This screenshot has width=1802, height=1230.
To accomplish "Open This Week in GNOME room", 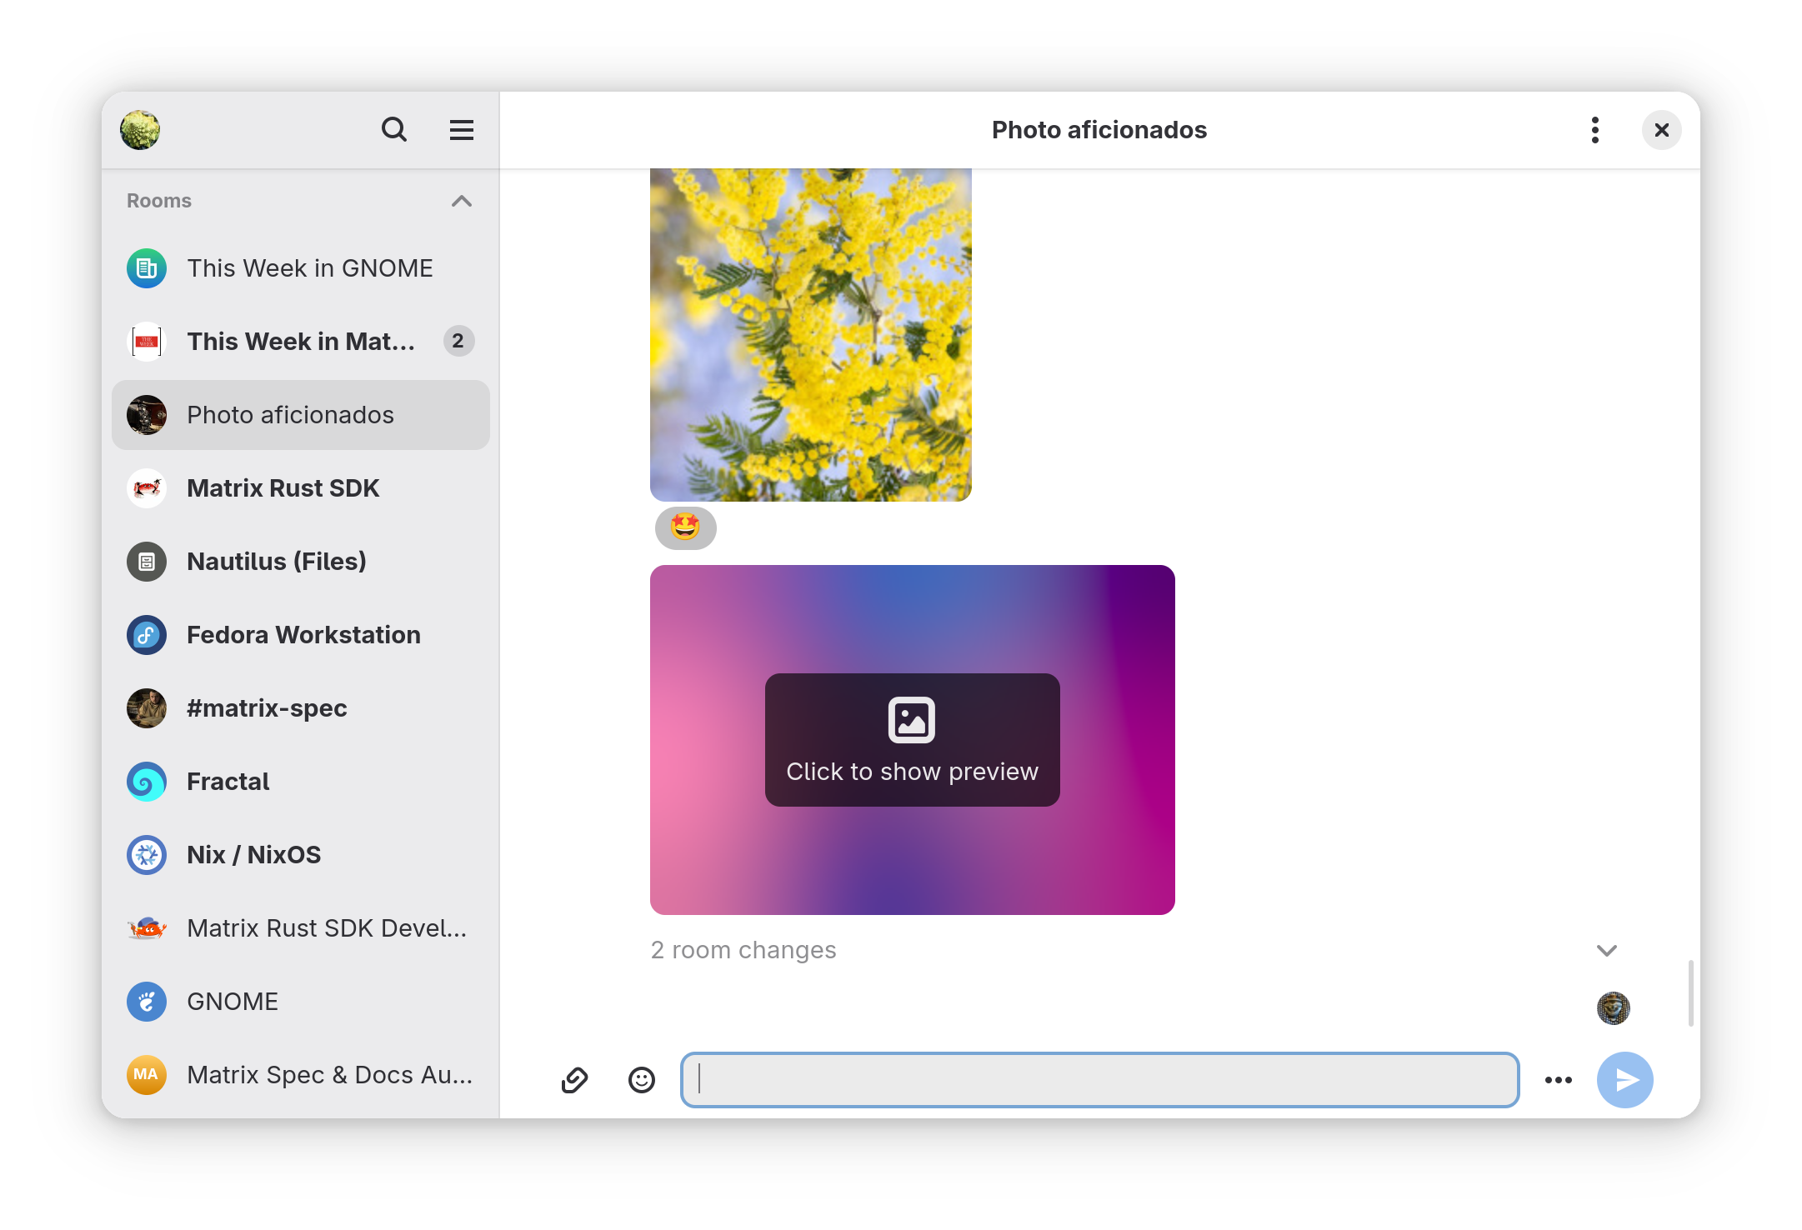I will (308, 267).
